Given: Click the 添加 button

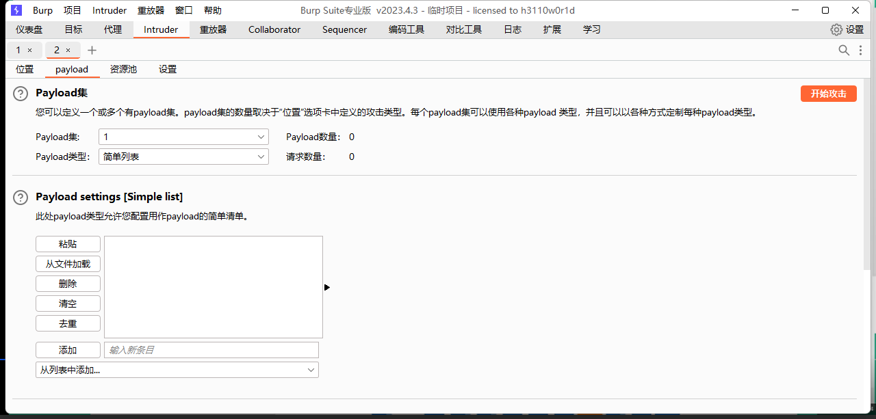Looking at the screenshot, I should pos(68,350).
